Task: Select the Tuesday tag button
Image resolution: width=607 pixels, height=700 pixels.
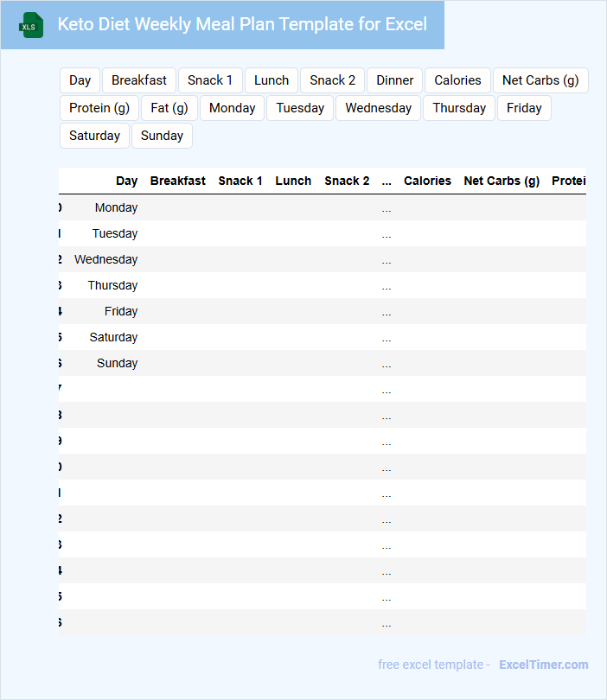Action: point(300,108)
